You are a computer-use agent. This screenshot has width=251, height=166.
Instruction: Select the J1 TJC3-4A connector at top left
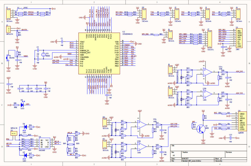[x=8, y=14]
